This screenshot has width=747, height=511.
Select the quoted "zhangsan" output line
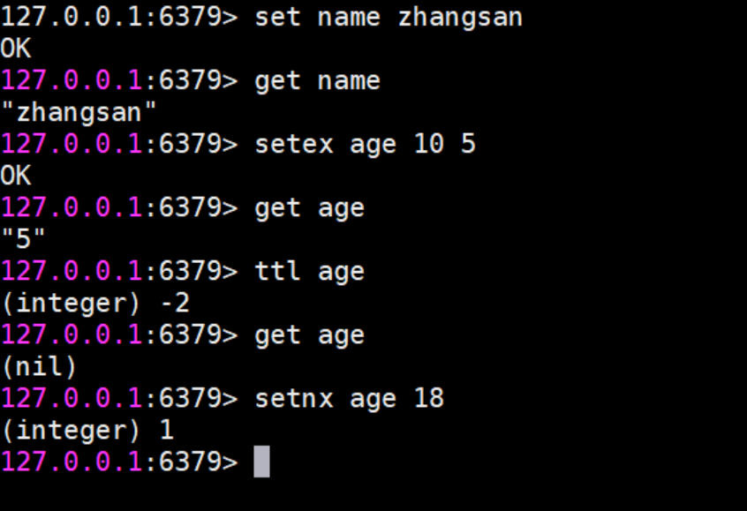(79, 112)
